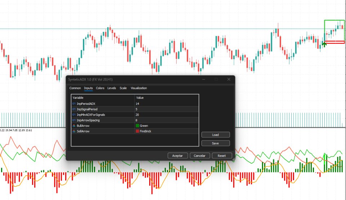The width and height of the screenshot is (346, 200).
Task: Grab the dialog resize grip corner
Action: 234,159
